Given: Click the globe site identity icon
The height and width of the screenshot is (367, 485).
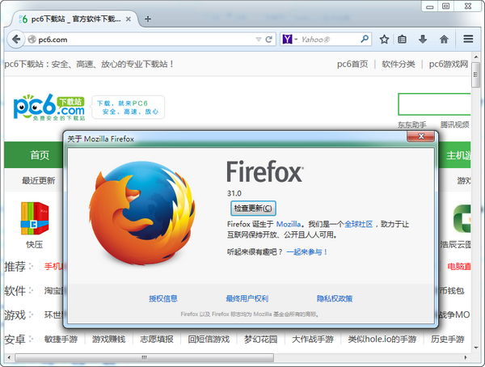Looking at the screenshot, I should tap(32, 40).
